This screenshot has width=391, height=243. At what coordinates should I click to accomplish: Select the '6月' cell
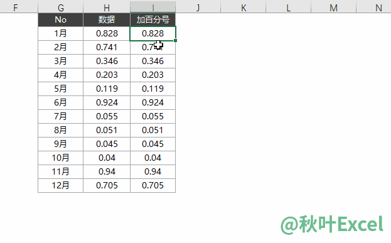[61, 102]
